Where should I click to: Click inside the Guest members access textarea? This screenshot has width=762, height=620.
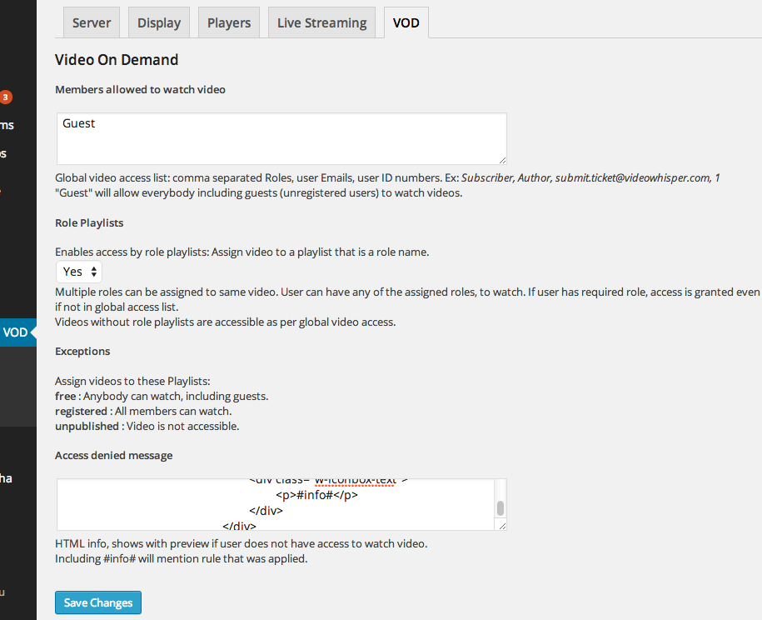coord(281,137)
